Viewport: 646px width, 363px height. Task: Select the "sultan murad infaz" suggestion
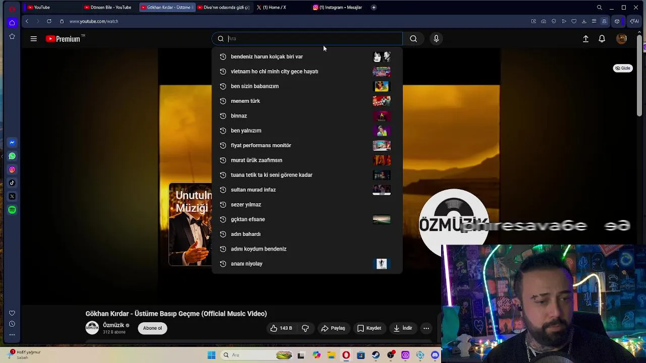tap(307, 190)
